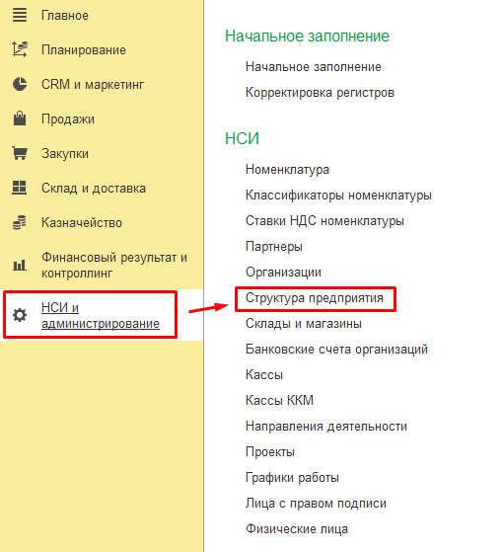503x552 pixels.
Task: Open the Кассы ККМ list
Action: pos(279,400)
